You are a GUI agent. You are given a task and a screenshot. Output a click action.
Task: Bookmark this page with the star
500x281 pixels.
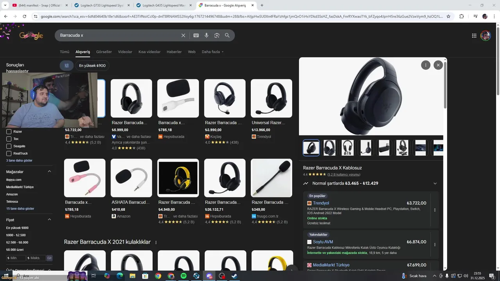pyautogui.click(x=448, y=16)
